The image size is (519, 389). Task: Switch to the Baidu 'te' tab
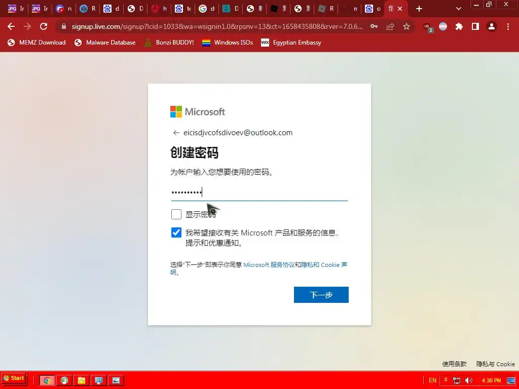(183, 9)
